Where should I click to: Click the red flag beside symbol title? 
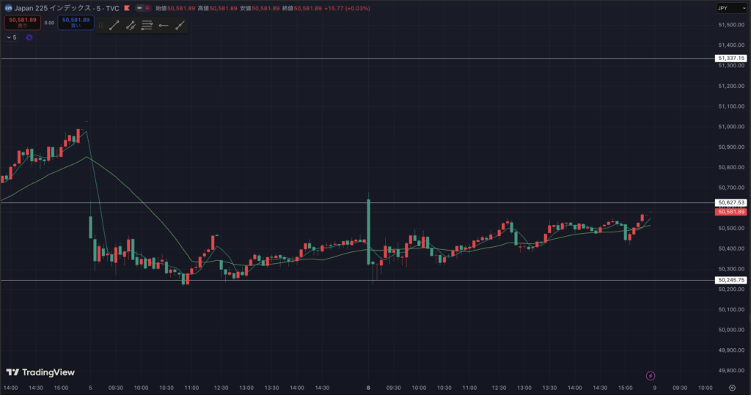127,8
